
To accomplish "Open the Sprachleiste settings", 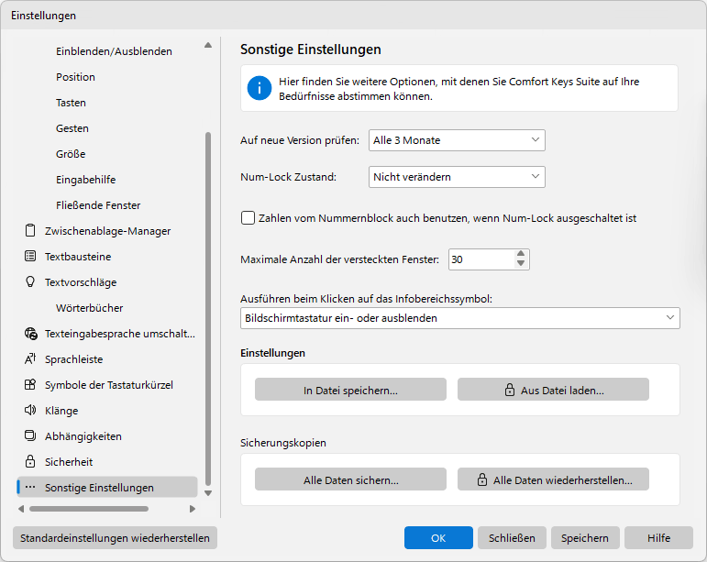I will (x=74, y=359).
